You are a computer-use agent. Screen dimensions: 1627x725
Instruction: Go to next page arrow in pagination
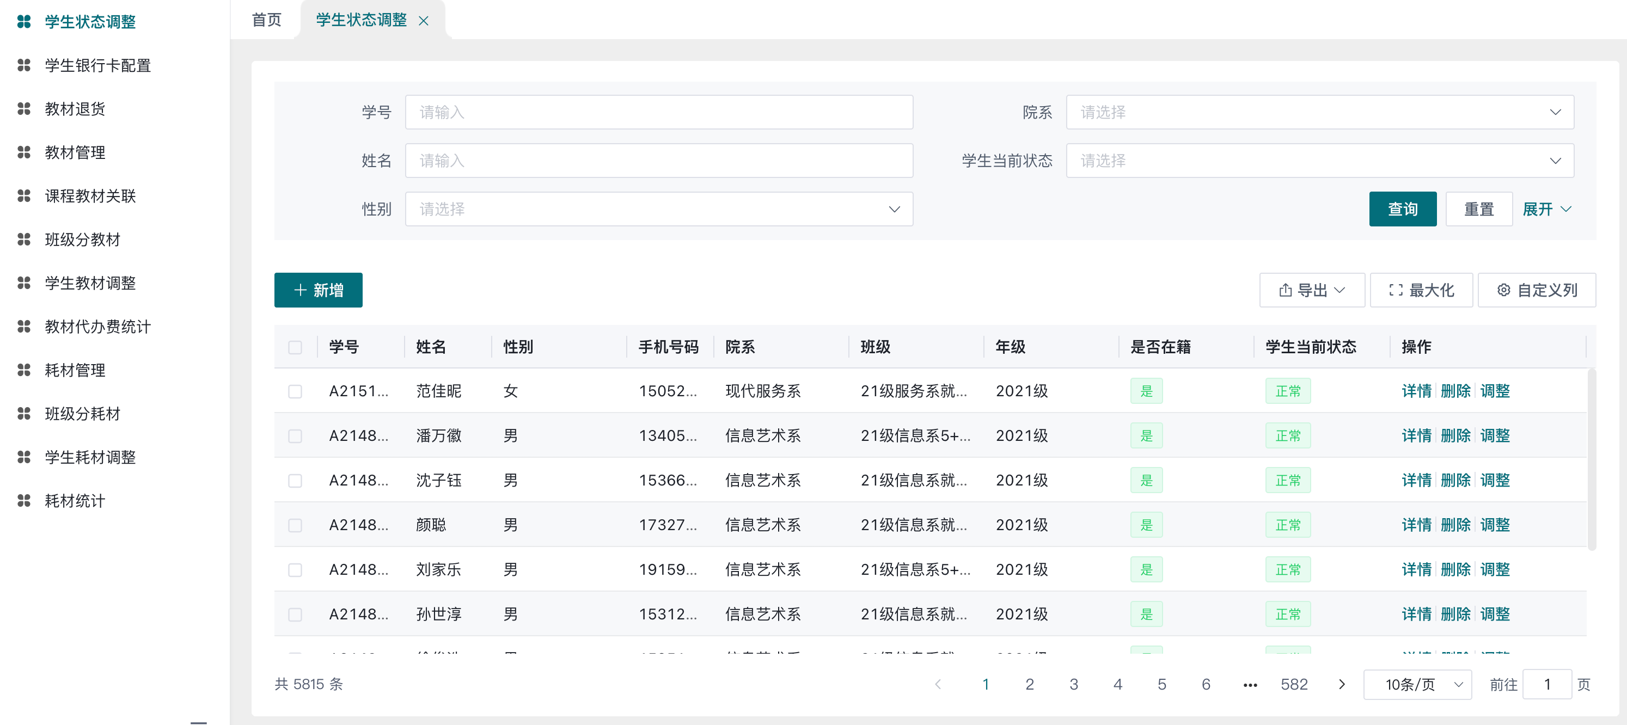(1342, 685)
